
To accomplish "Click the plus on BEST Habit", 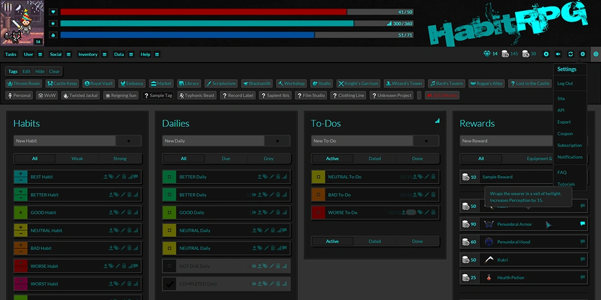I will pos(20,174).
